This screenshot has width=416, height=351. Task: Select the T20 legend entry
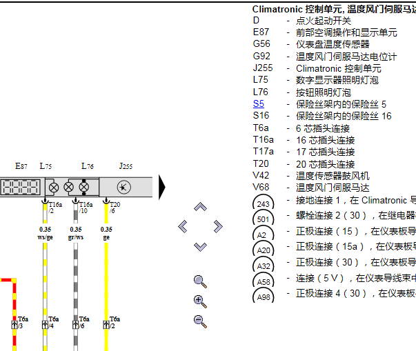[304, 164]
